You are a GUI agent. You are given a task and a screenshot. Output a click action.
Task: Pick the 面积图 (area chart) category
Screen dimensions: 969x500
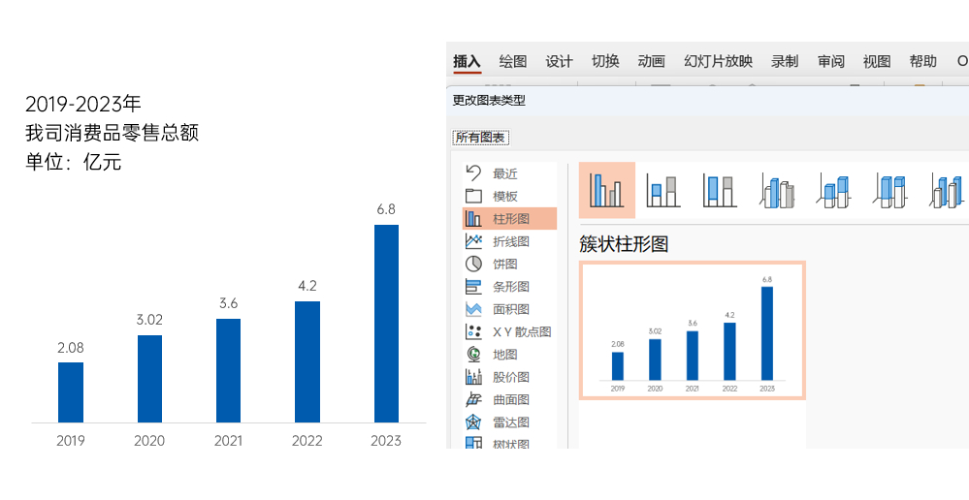point(510,309)
